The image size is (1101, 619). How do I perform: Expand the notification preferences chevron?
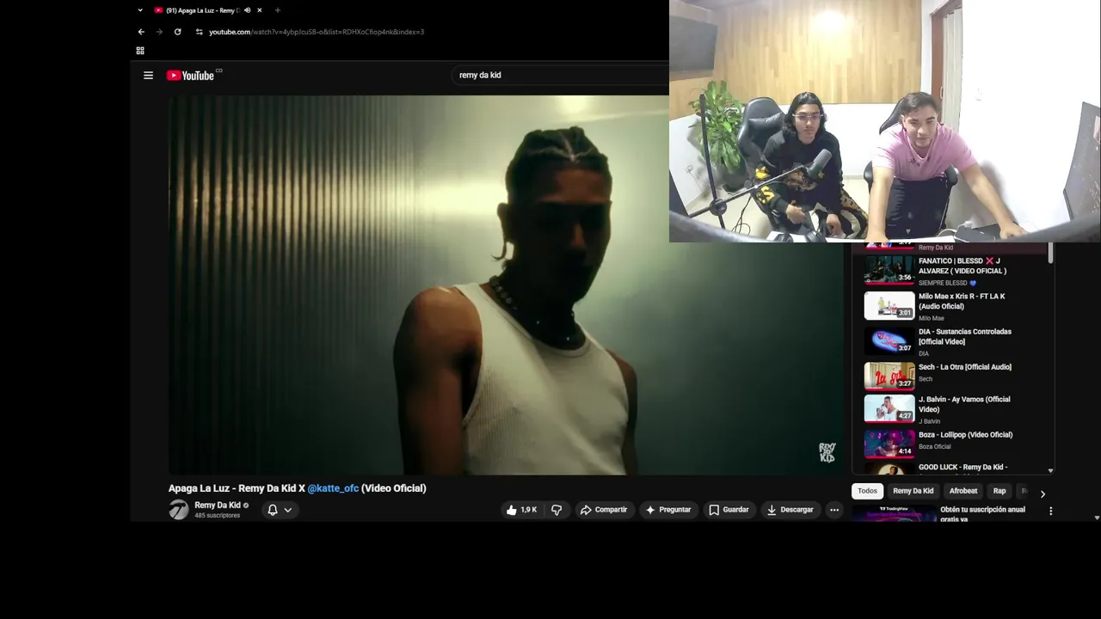tap(288, 510)
